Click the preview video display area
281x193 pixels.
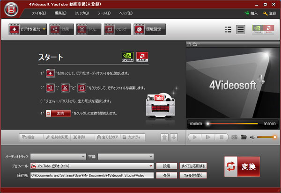click(x=233, y=83)
